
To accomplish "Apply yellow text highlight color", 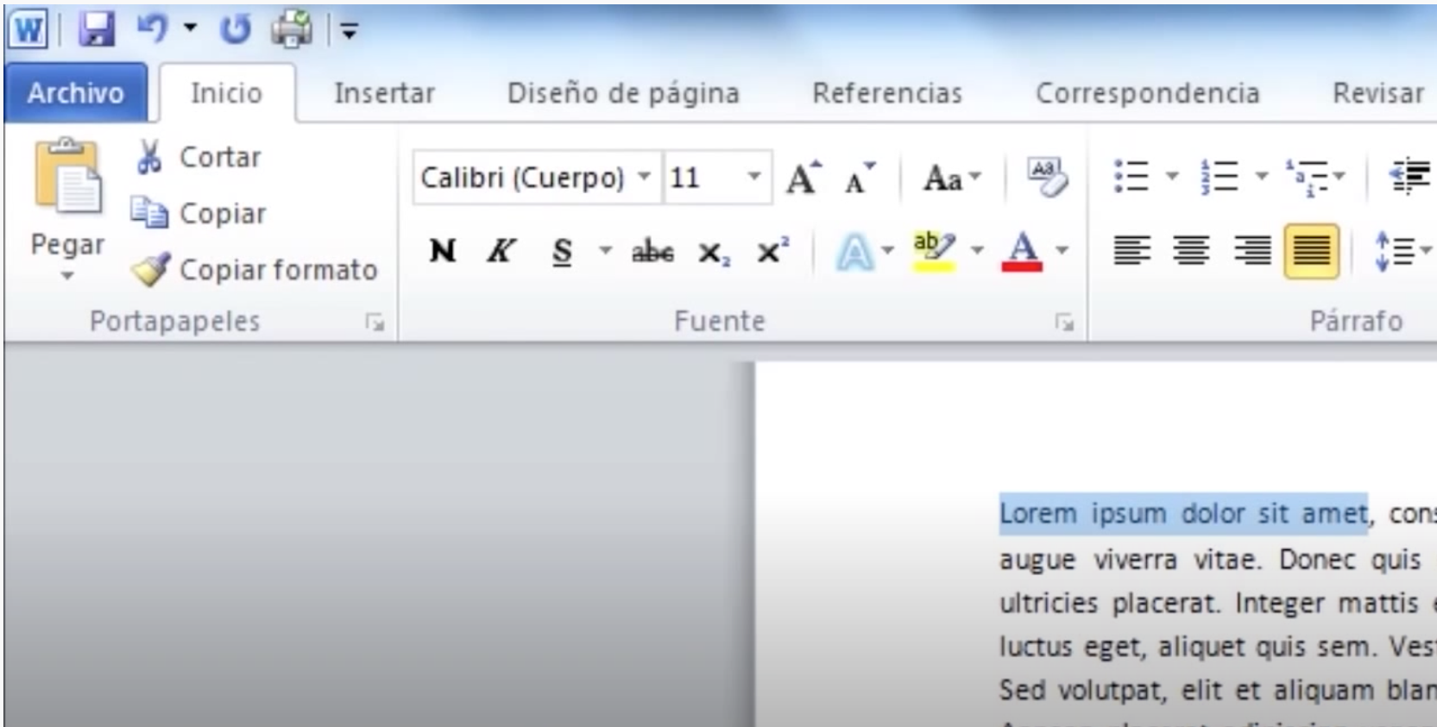I will point(934,252).
